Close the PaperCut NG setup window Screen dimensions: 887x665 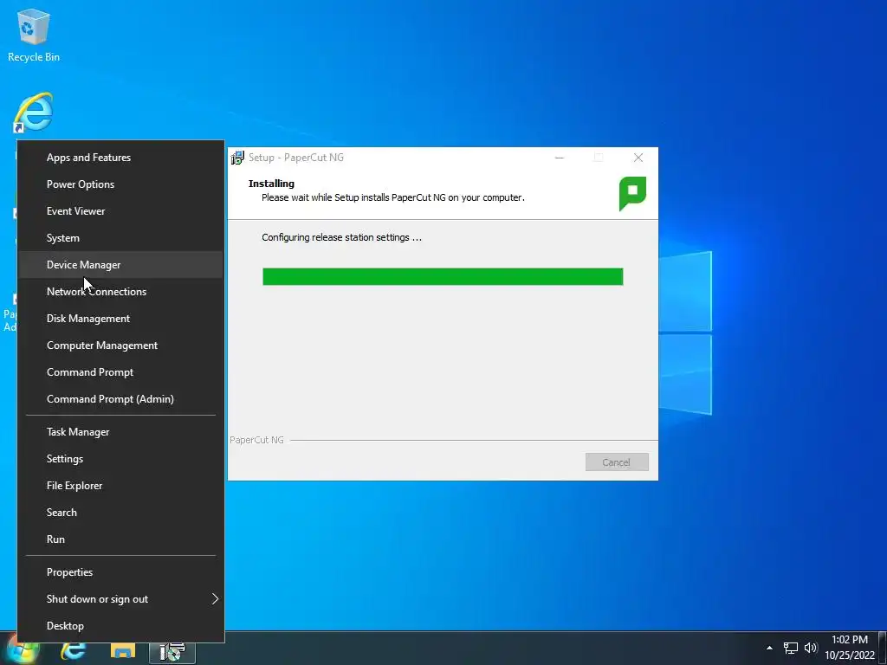click(638, 158)
